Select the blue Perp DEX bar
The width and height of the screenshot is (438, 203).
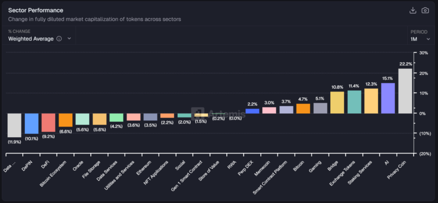coord(252,111)
